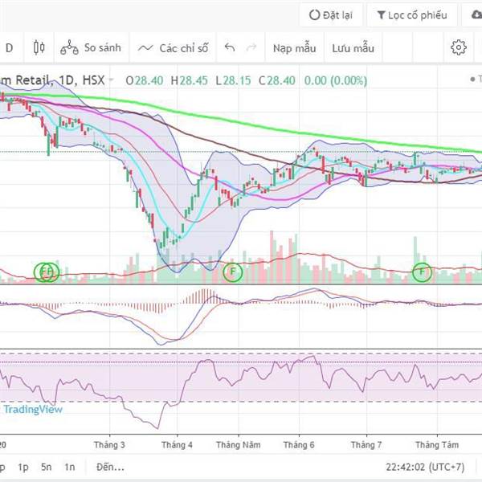This screenshot has width=482, height=482.
Task: Click the So sánh compare button
Action: pyautogui.click(x=91, y=47)
